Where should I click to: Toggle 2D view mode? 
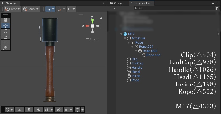19,110
